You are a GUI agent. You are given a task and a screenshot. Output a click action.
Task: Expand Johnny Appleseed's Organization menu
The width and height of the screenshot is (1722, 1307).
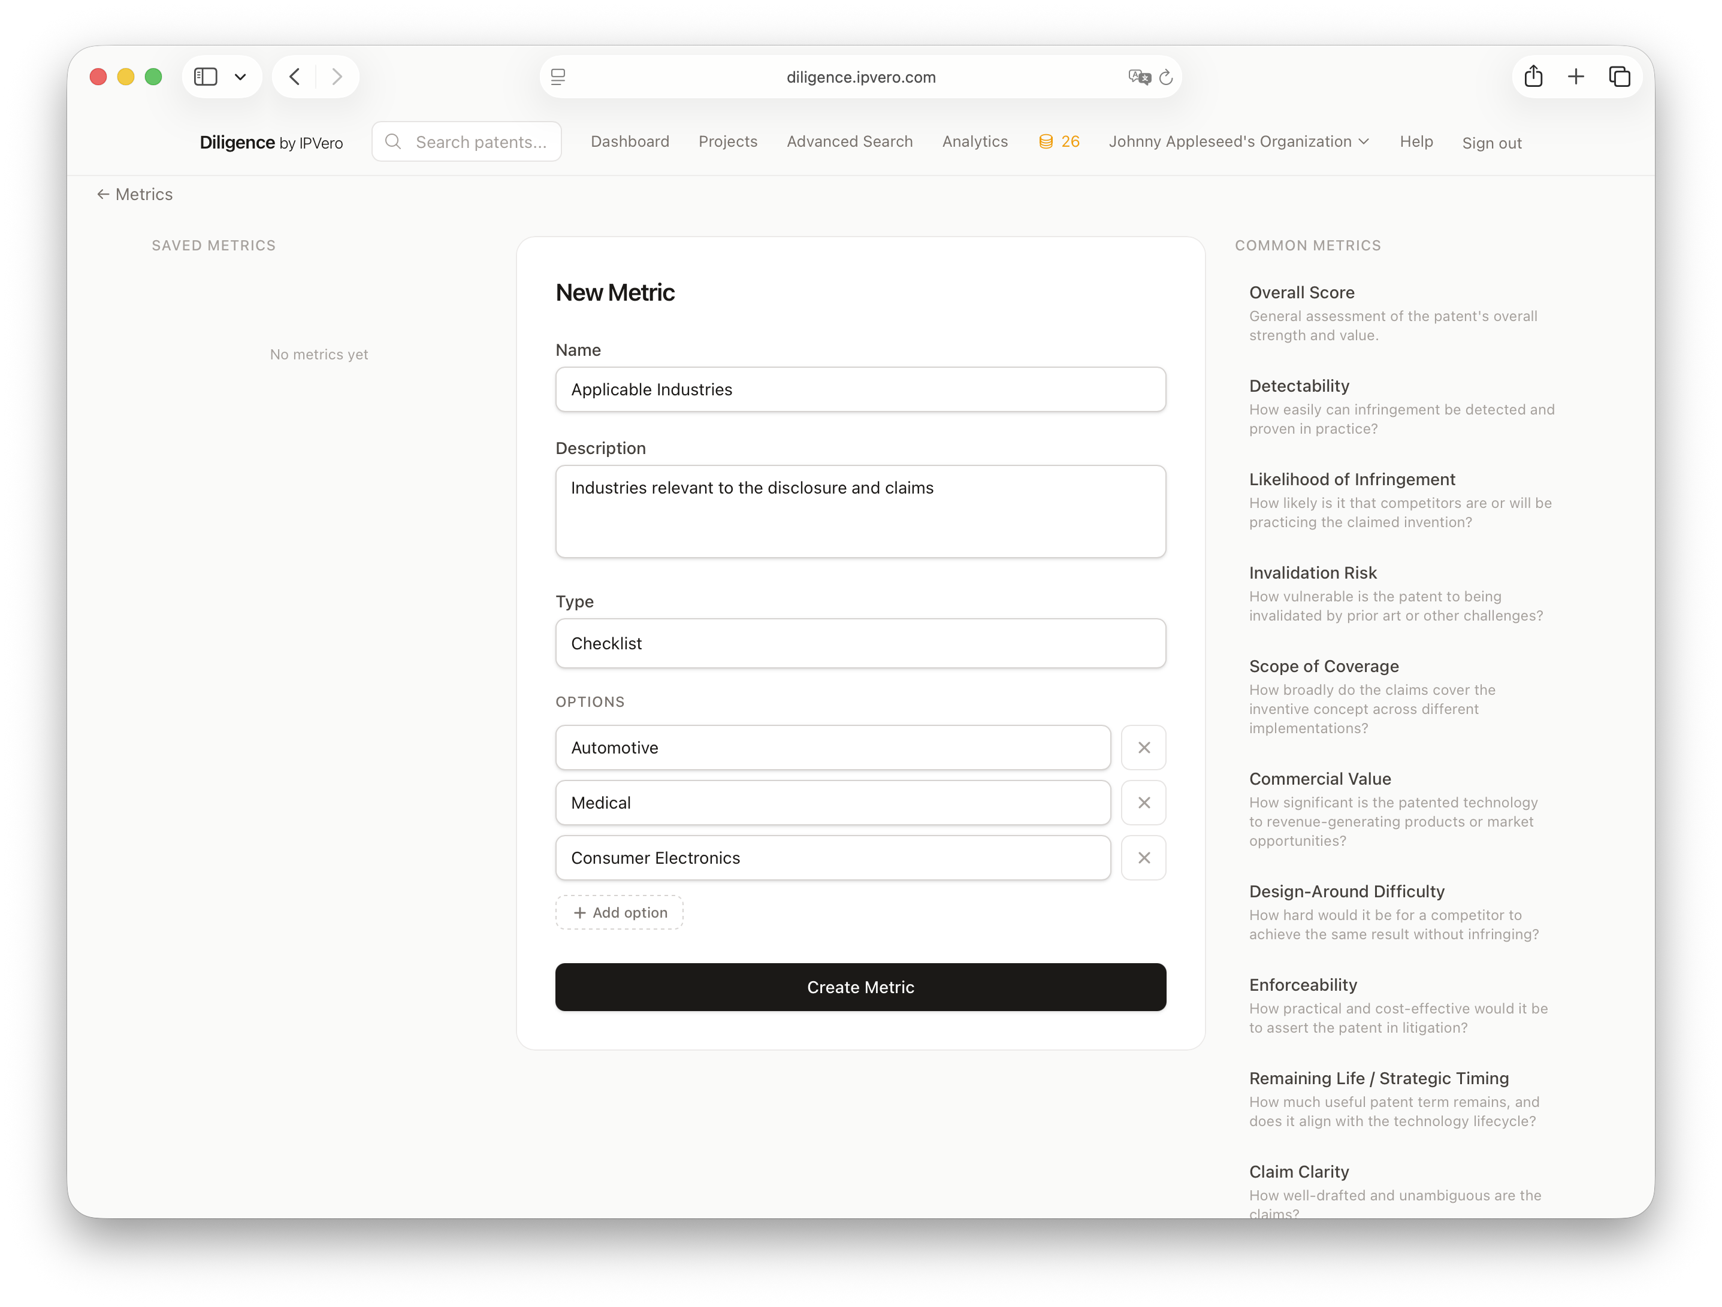click(x=1238, y=142)
